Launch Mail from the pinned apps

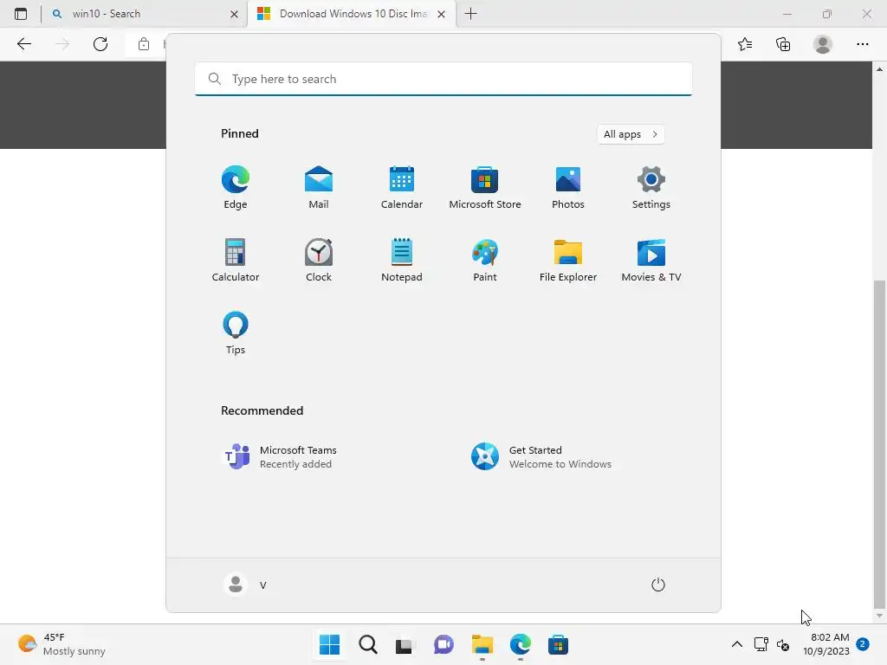point(319,188)
